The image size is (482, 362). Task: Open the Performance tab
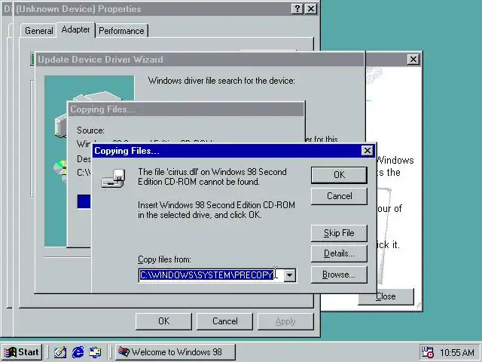coord(121,31)
